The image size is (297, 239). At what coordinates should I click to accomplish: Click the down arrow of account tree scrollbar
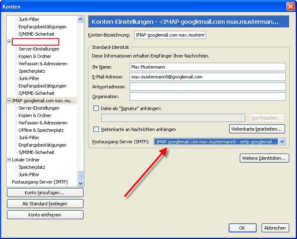(80, 183)
